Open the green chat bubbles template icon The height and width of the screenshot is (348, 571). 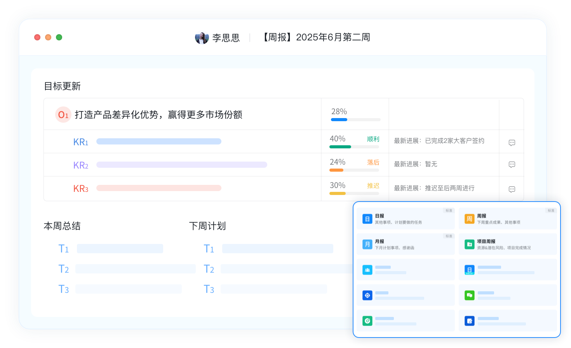coord(469,296)
